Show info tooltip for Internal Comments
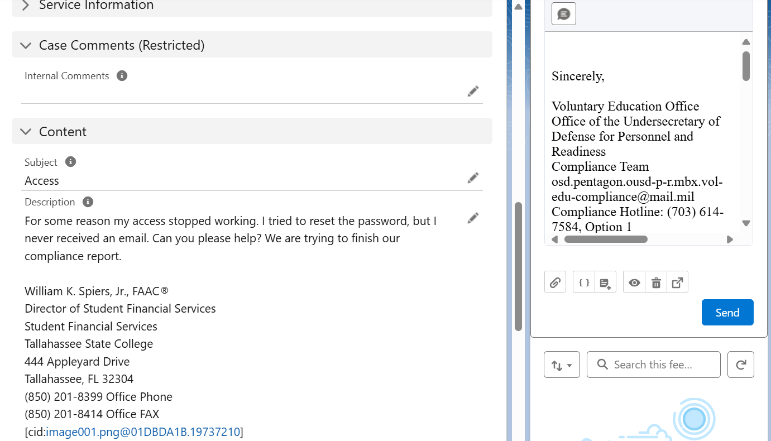The height and width of the screenshot is (441, 771). pyautogui.click(x=122, y=76)
